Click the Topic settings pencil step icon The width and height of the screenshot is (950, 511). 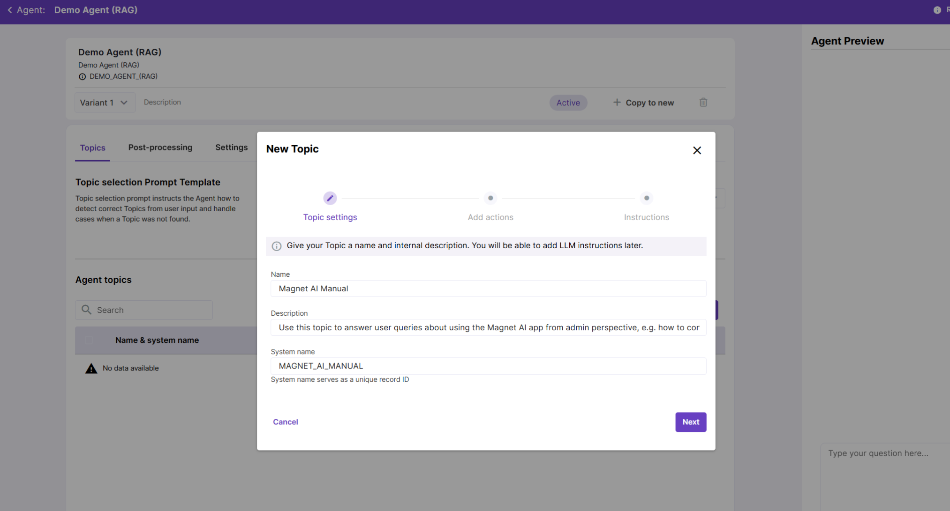pos(330,198)
